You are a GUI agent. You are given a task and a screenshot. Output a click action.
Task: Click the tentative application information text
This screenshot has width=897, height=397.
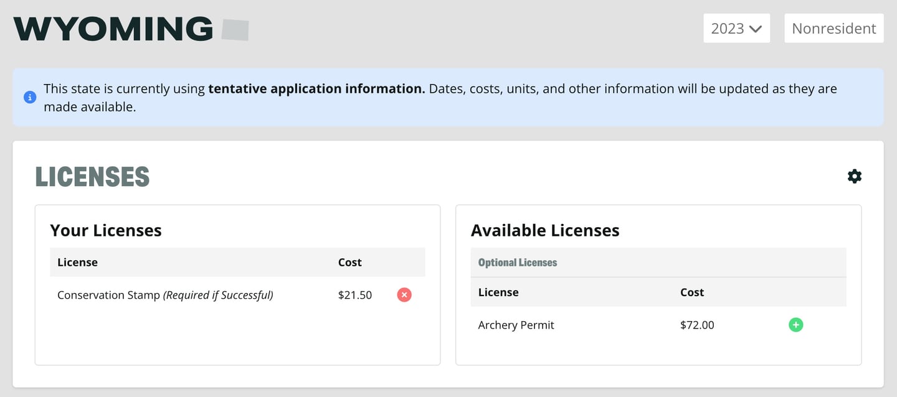click(x=316, y=88)
